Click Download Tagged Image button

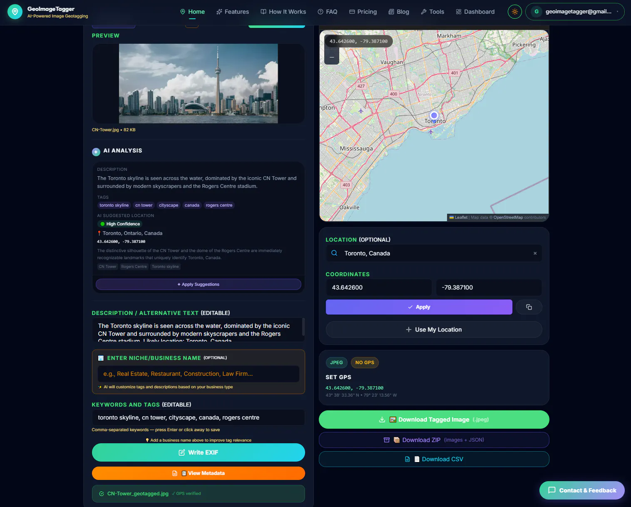click(434, 420)
